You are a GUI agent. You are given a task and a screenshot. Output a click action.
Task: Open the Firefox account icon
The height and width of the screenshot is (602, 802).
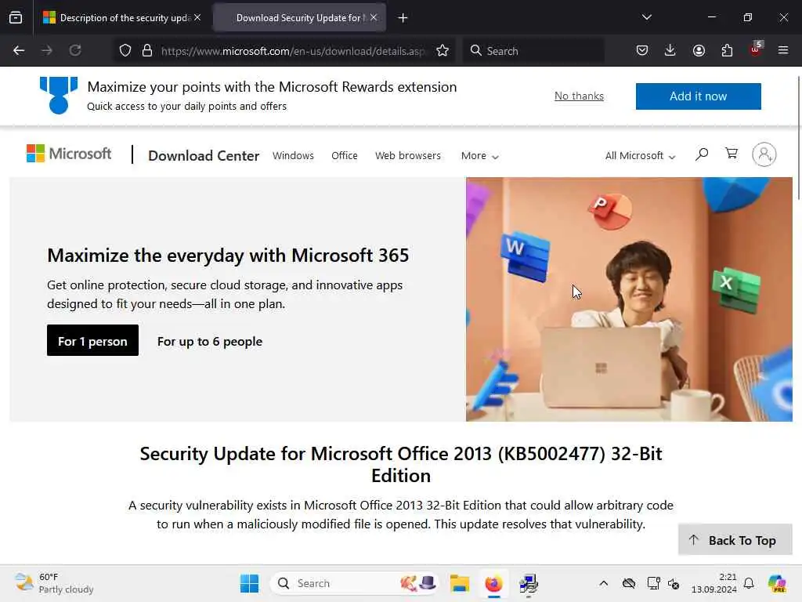[x=699, y=50]
